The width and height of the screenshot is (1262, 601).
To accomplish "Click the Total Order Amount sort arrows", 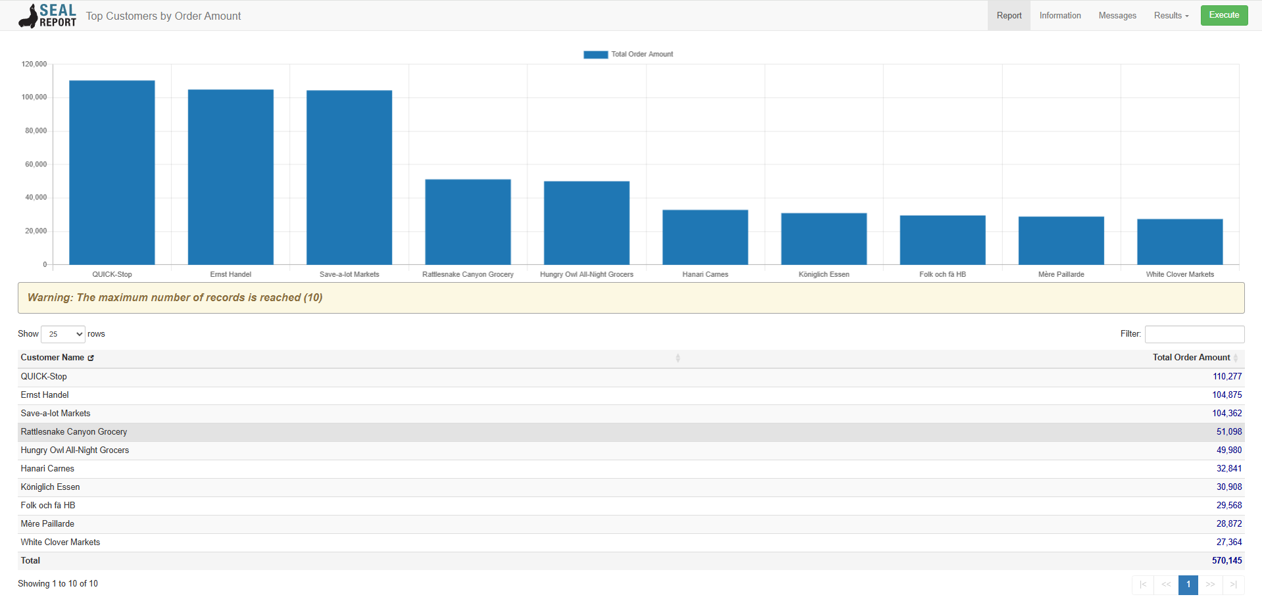I will [x=1236, y=358].
